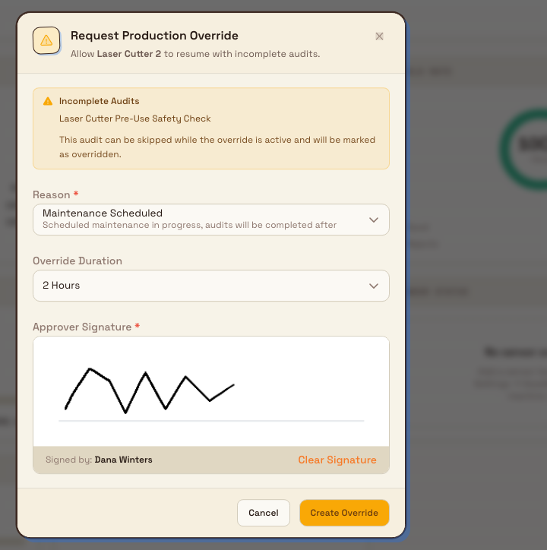
Task: Create the production override
Action: (x=344, y=513)
